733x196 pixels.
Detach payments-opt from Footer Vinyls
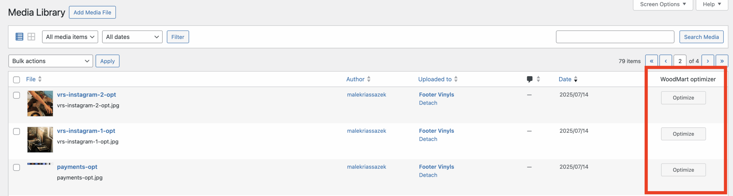(x=428, y=175)
